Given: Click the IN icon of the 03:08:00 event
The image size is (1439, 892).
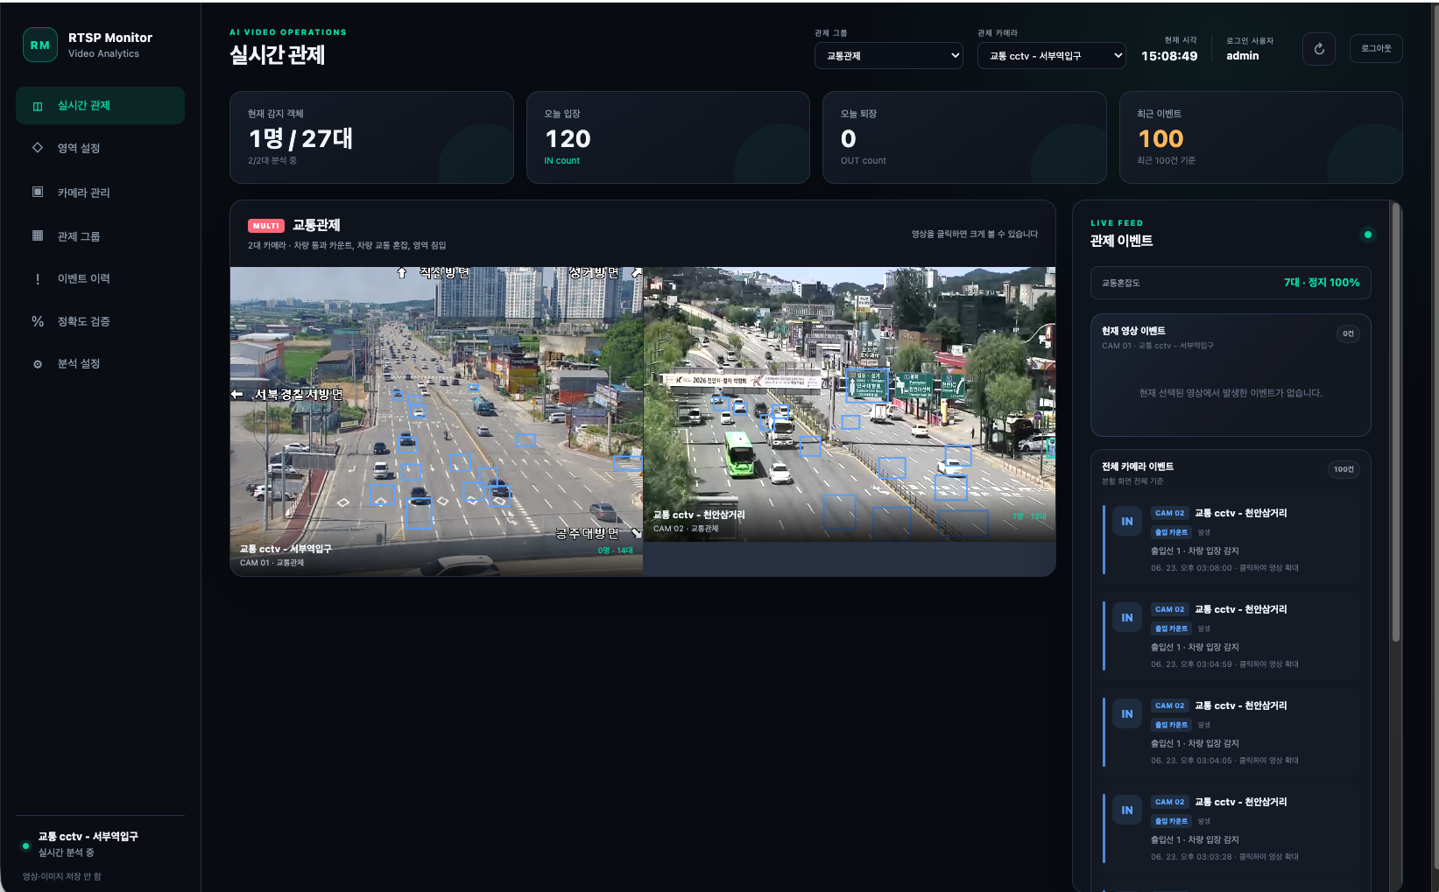Looking at the screenshot, I should [1127, 522].
